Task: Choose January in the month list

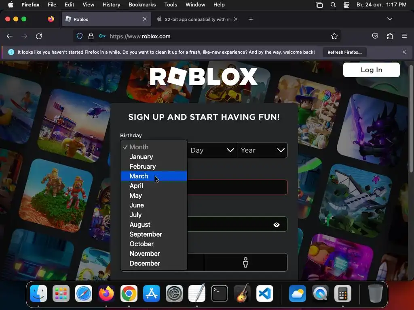Action: (154, 157)
